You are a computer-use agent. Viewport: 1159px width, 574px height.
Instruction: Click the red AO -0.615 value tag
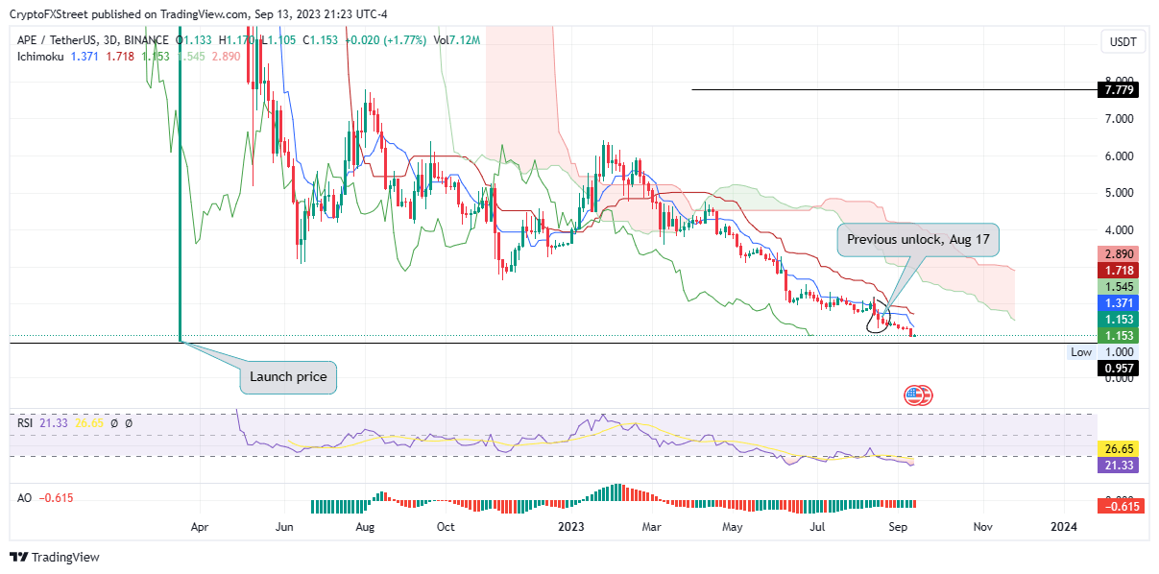(x=1118, y=507)
